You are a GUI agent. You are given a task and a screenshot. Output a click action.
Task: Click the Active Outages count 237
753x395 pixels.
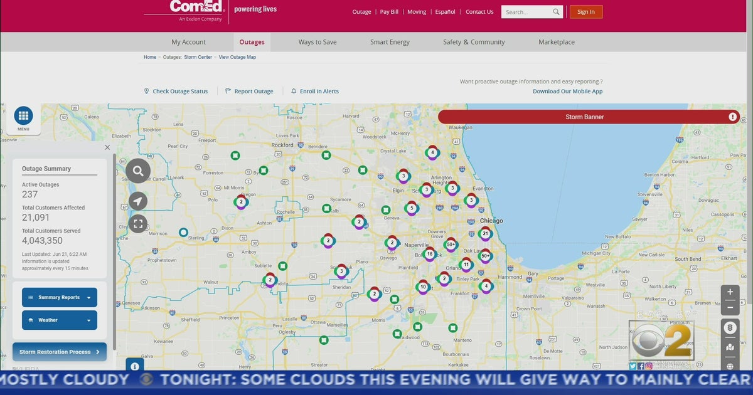click(30, 194)
